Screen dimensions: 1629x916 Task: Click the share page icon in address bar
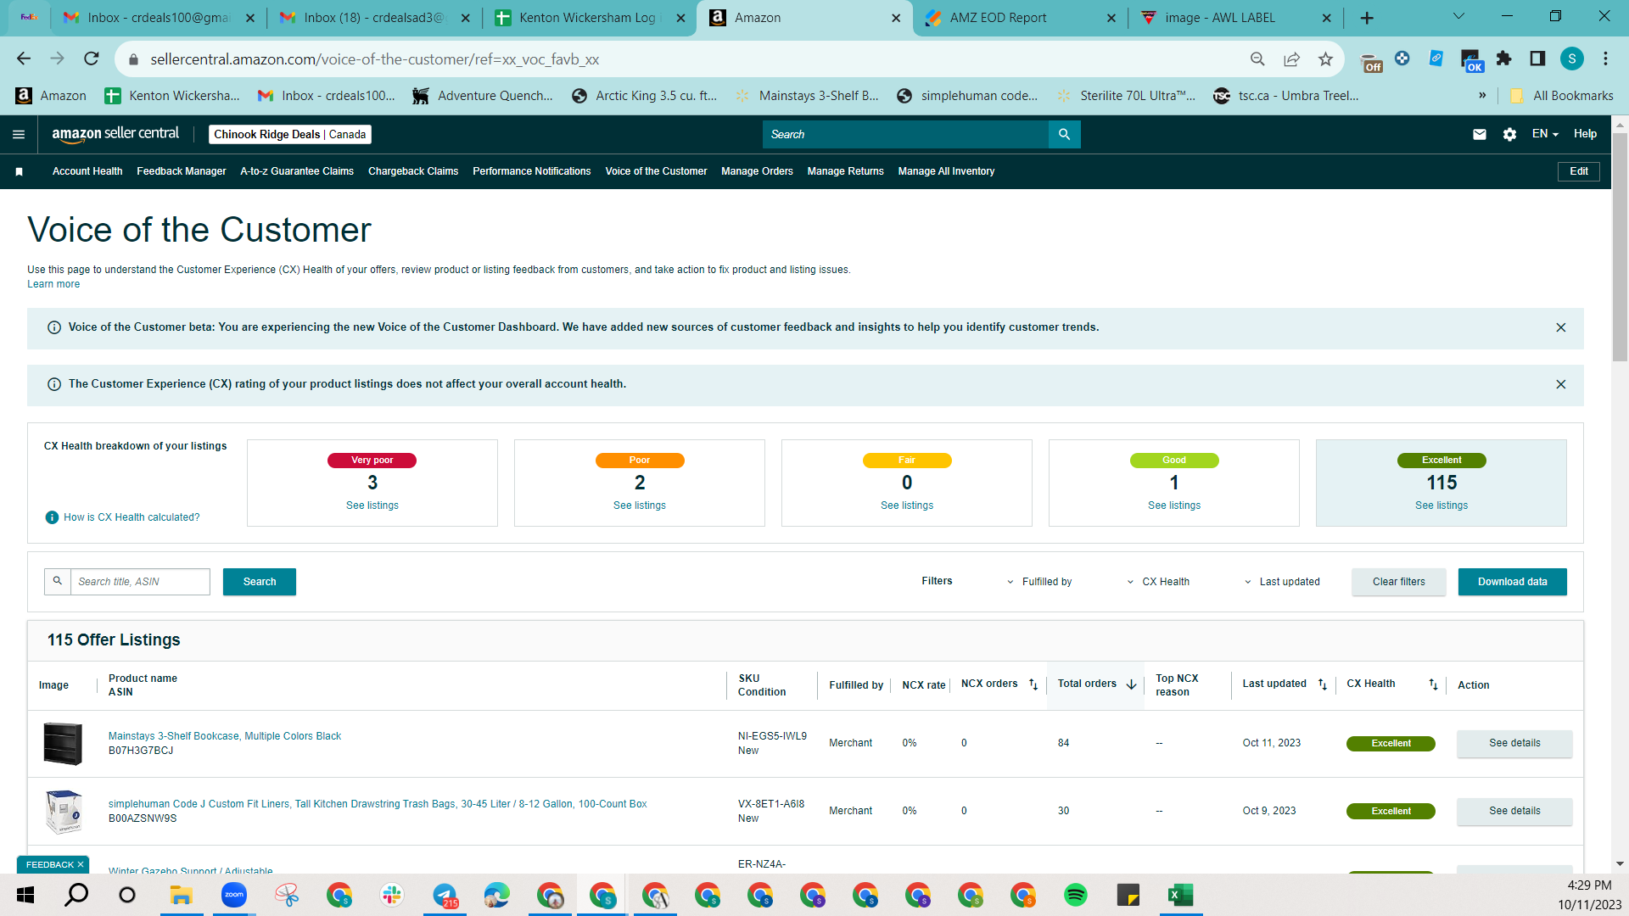[1291, 59]
